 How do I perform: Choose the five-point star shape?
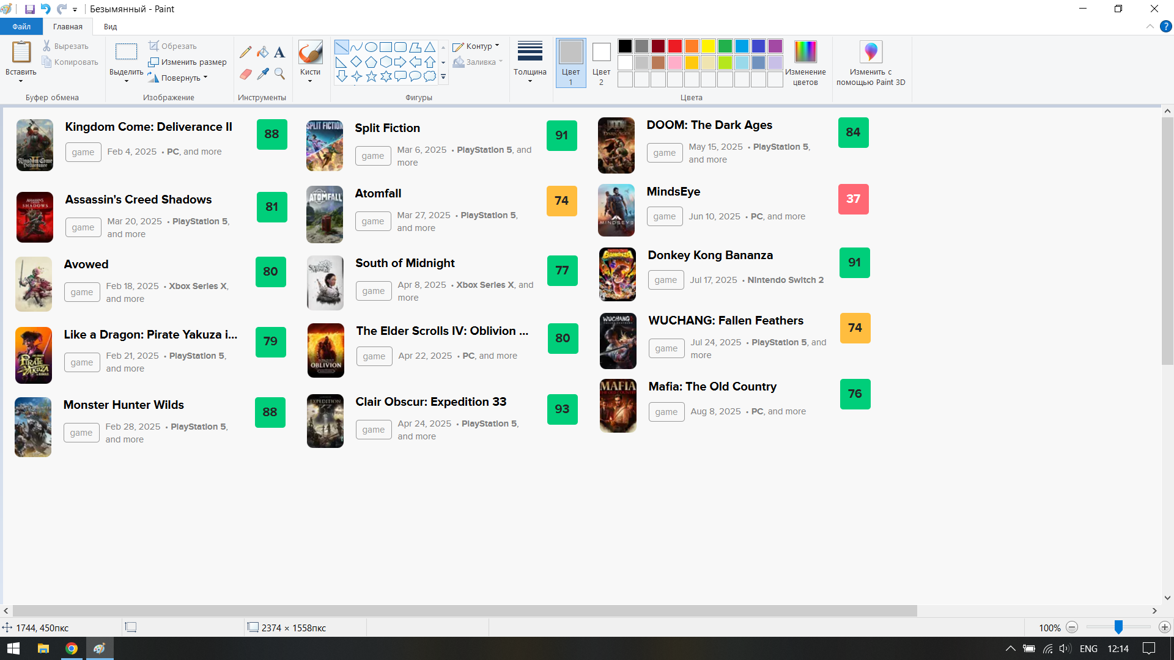pos(371,76)
